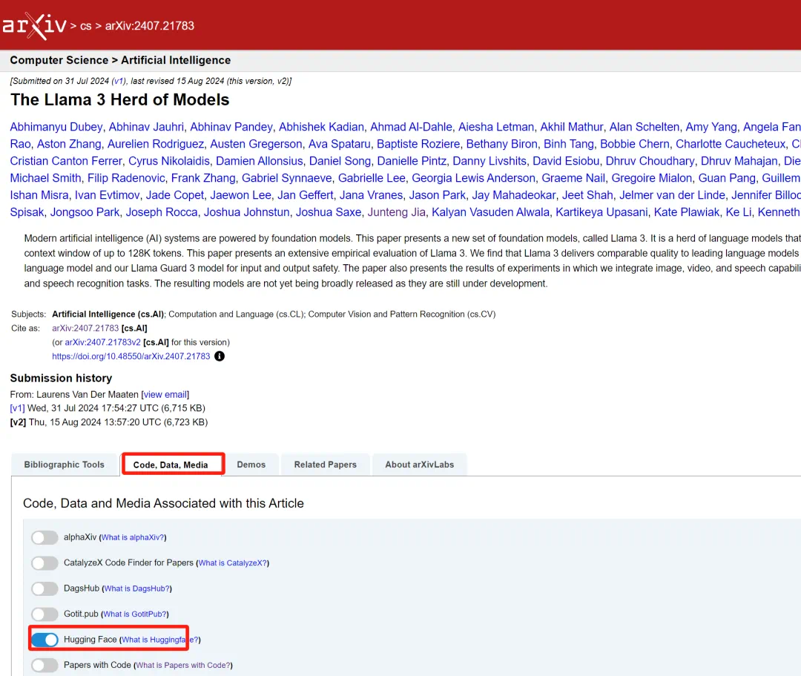This screenshot has height=676, width=801.
Task: Toggle Papers with Code switch
Action: 44,665
